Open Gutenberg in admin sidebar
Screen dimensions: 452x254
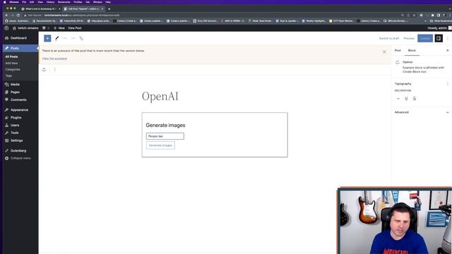[x=18, y=150]
